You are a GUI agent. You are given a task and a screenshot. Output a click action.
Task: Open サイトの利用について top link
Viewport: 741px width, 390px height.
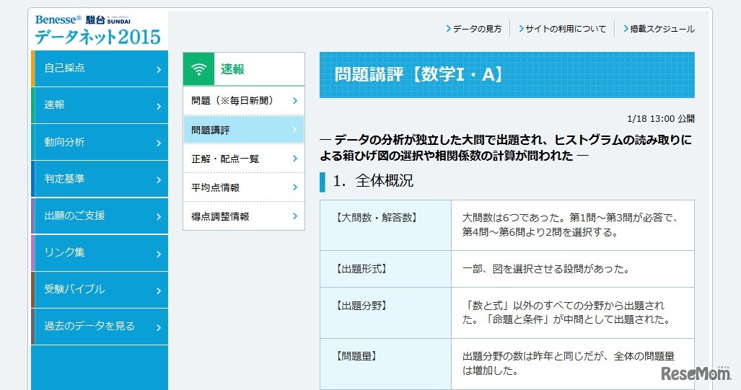pyautogui.click(x=565, y=29)
